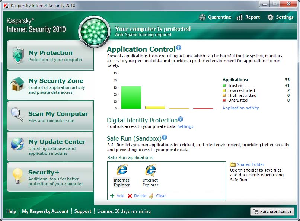Click the Low restricted legend label
Viewport: 300px width, 221px height.
(x=242, y=90)
